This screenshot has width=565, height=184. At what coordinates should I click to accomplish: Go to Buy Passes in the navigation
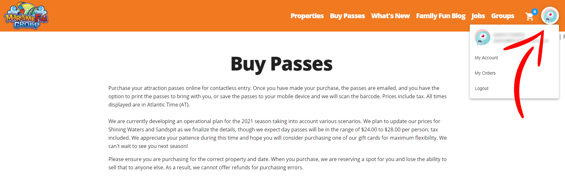click(x=347, y=16)
